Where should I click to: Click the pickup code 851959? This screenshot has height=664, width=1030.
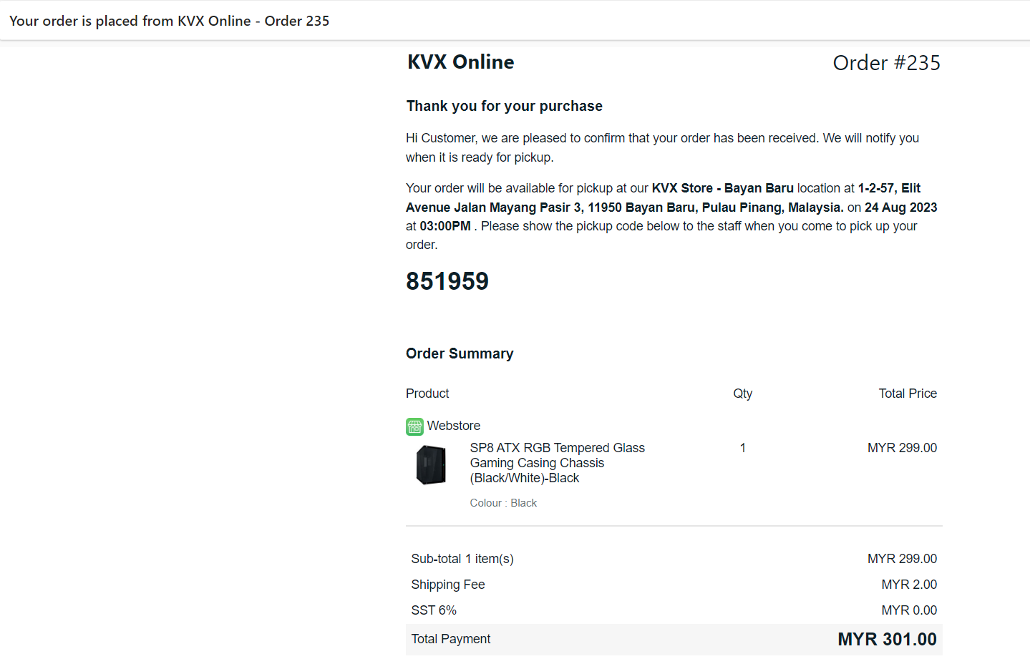[447, 281]
